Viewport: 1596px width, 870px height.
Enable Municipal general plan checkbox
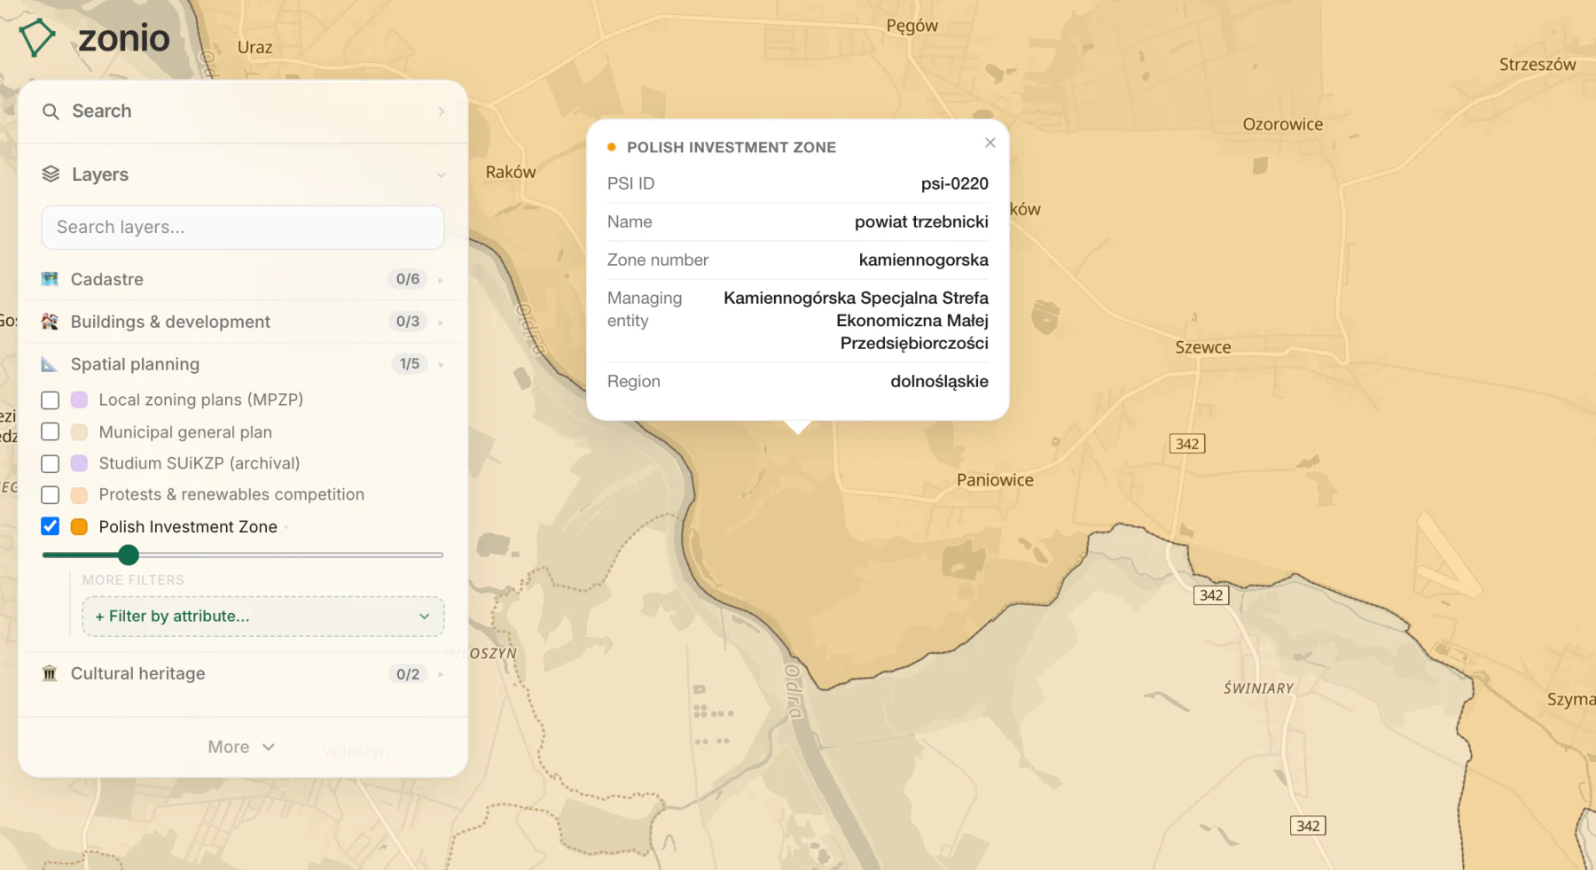pyautogui.click(x=51, y=431)
